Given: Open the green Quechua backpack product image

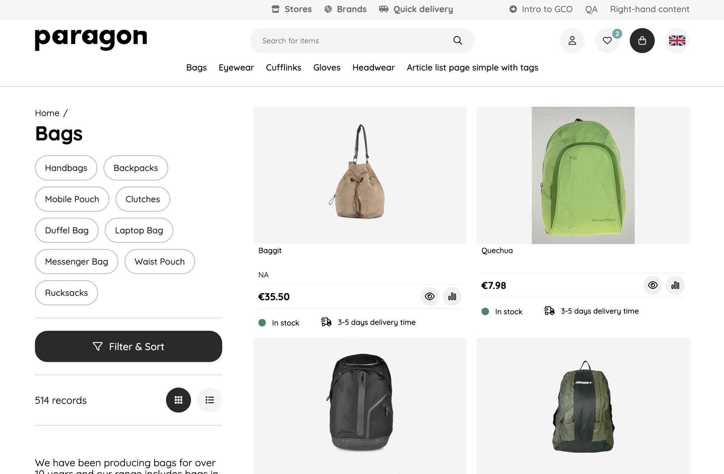Looking at the screenshot, I should click(x=583, y=175).
